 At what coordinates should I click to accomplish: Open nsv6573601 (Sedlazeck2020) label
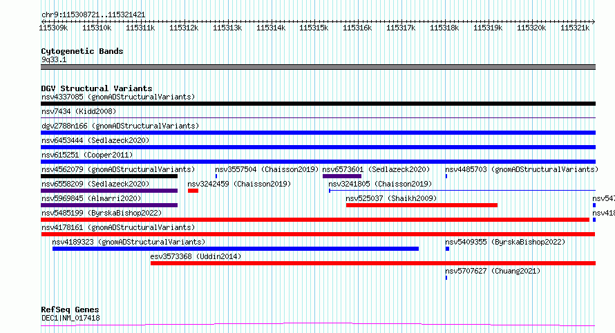point(376,169)
